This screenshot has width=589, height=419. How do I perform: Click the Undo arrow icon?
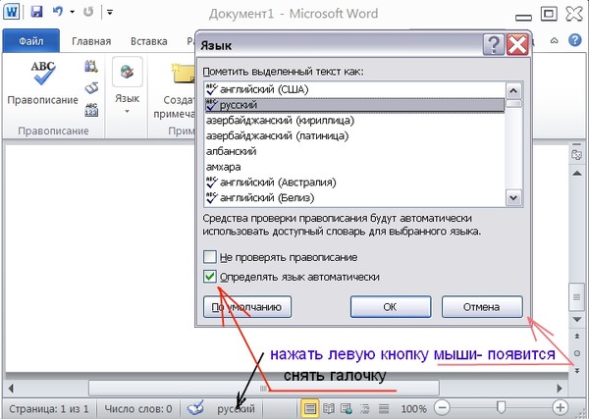(x=58, y=14)
